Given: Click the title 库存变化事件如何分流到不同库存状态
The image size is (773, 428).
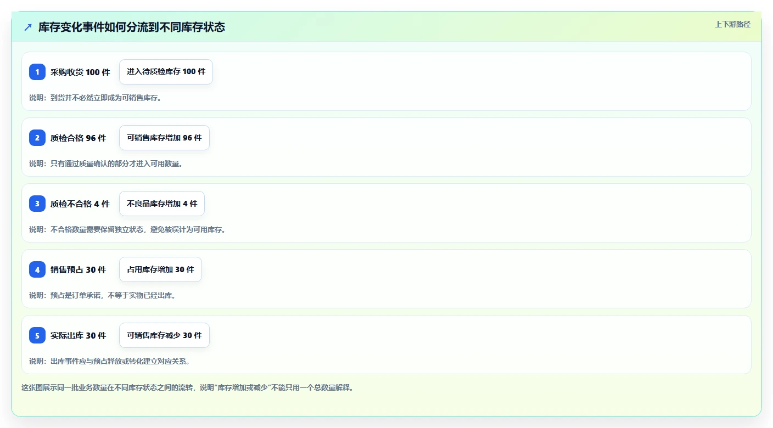Looking at the screenshot, I should click(x=132, y=27).
